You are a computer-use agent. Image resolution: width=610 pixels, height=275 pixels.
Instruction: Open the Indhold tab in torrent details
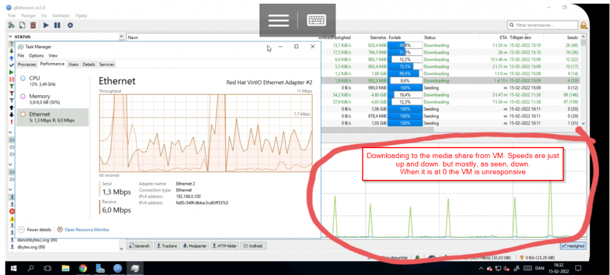(x=253, y=246)
